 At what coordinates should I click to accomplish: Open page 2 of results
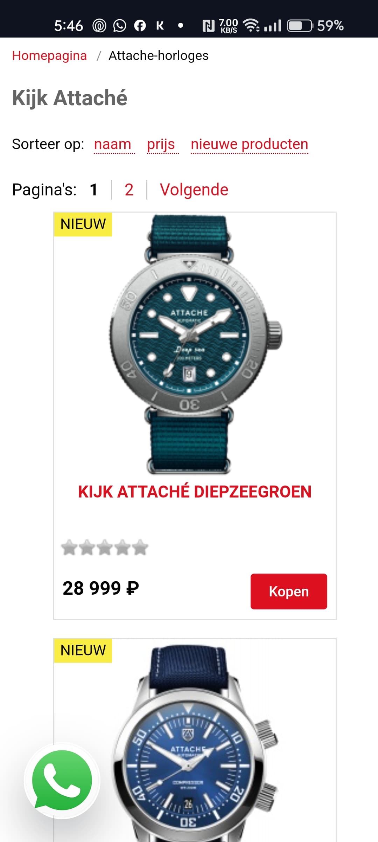[x=129, y=190]
